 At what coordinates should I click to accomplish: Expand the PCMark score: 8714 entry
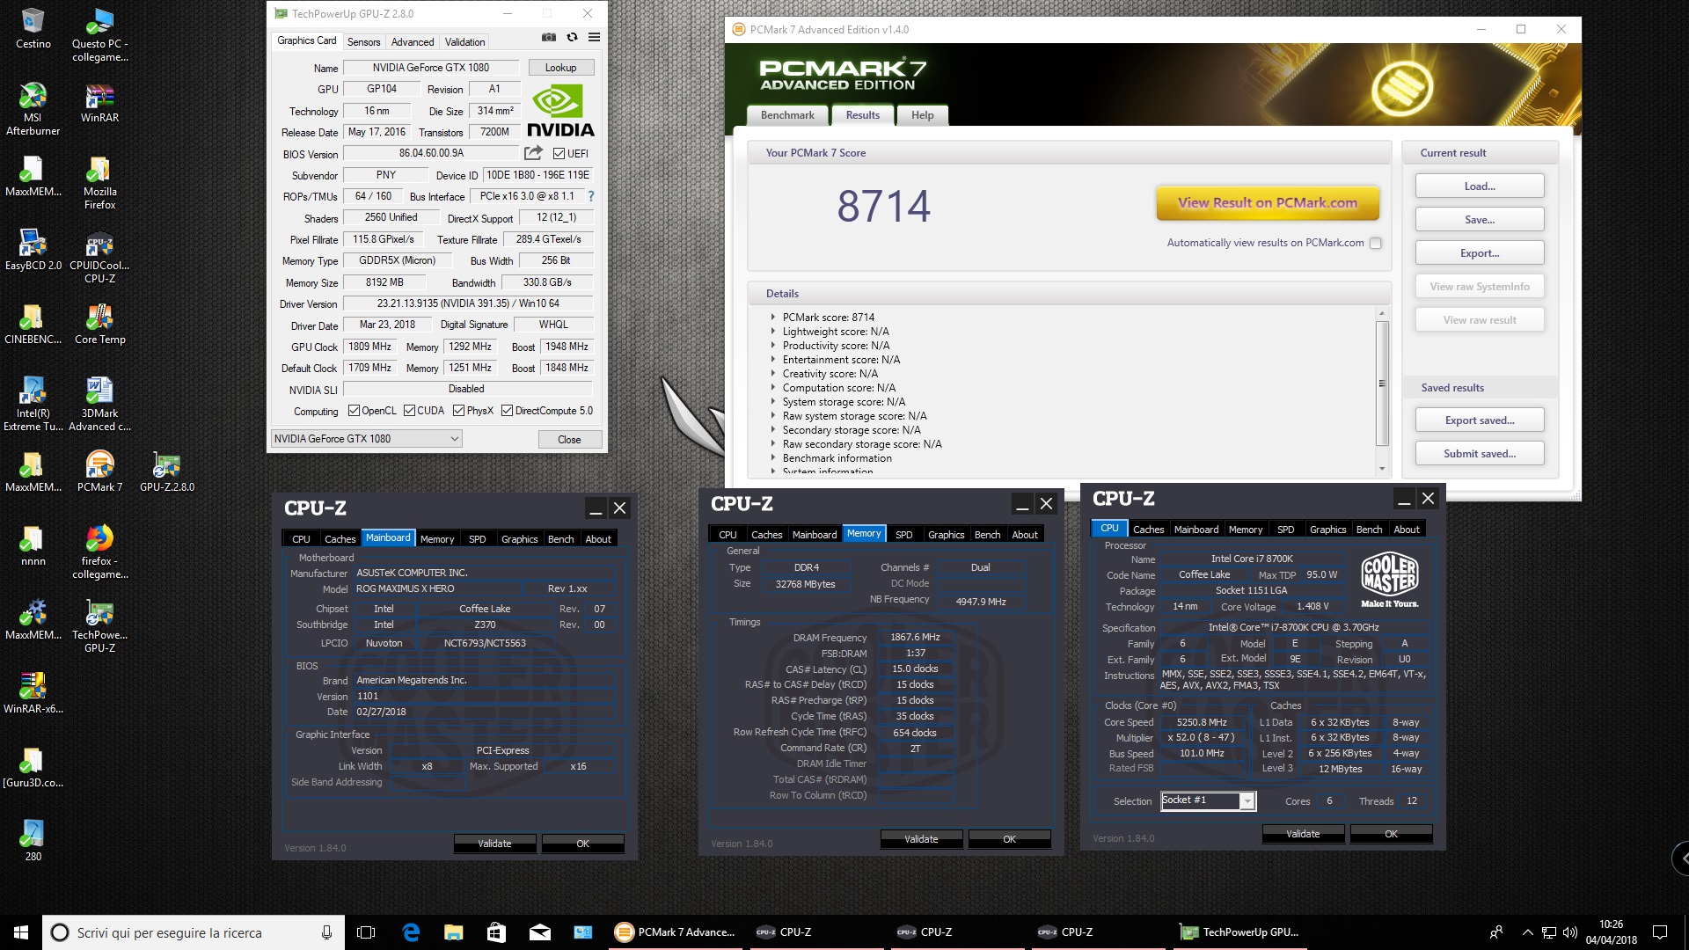(773, 318)
